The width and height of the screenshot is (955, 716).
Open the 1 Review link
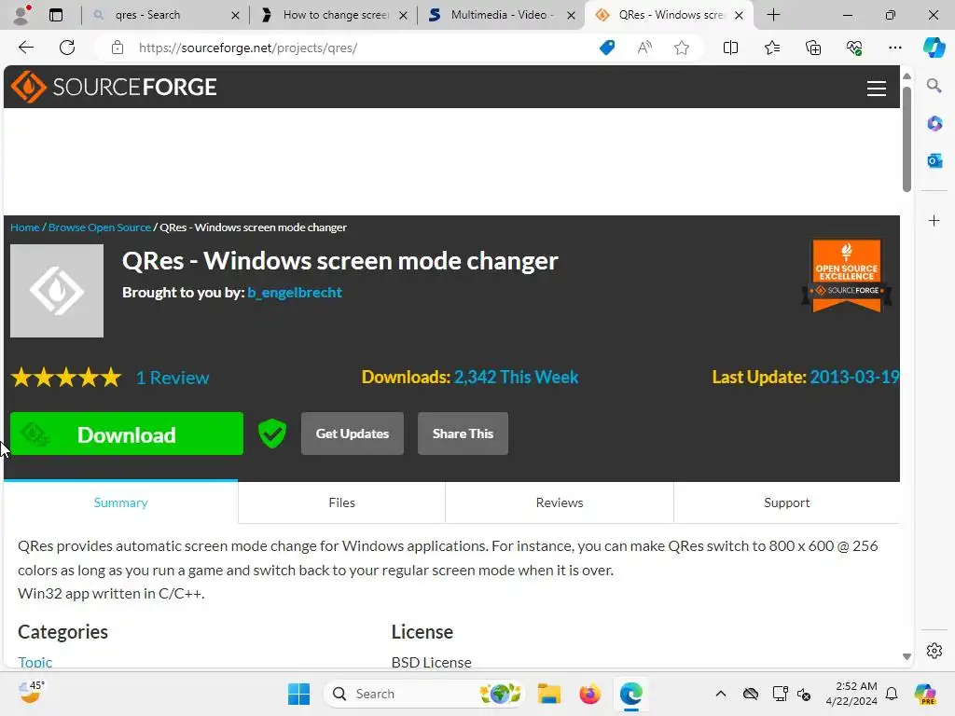click(173, 378)
